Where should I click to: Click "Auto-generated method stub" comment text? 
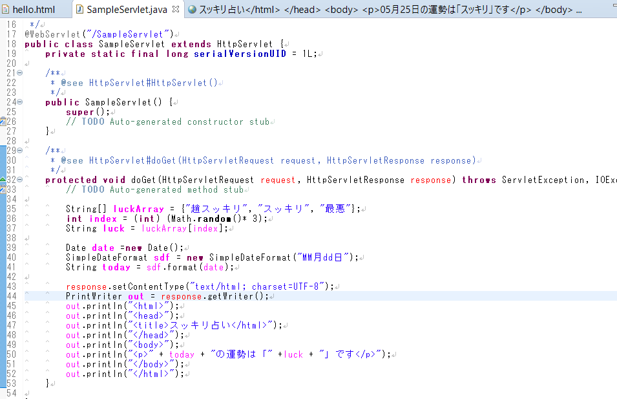[176, 190]
